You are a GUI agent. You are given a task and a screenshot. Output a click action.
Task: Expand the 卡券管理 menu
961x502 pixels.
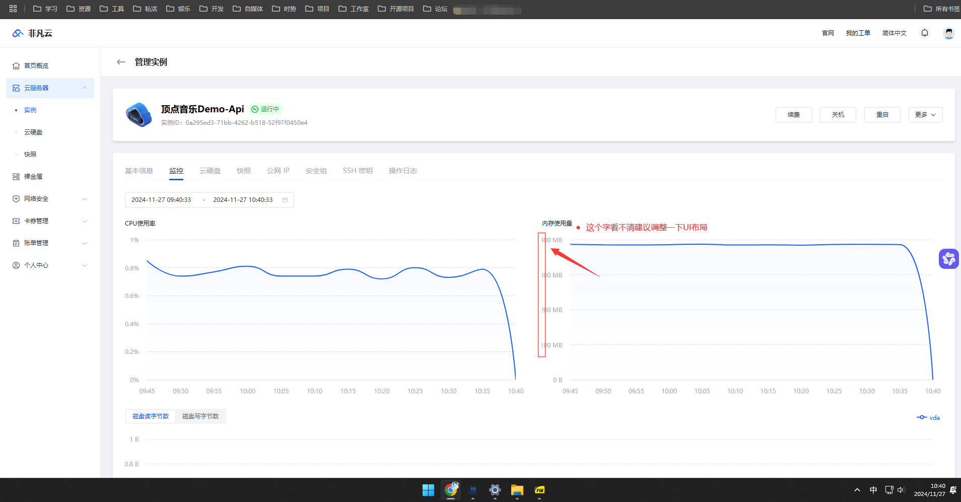pyautogui.click(x=85, y=221)
